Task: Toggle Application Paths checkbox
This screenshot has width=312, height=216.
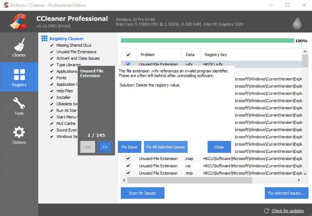Action: [52, 84]
